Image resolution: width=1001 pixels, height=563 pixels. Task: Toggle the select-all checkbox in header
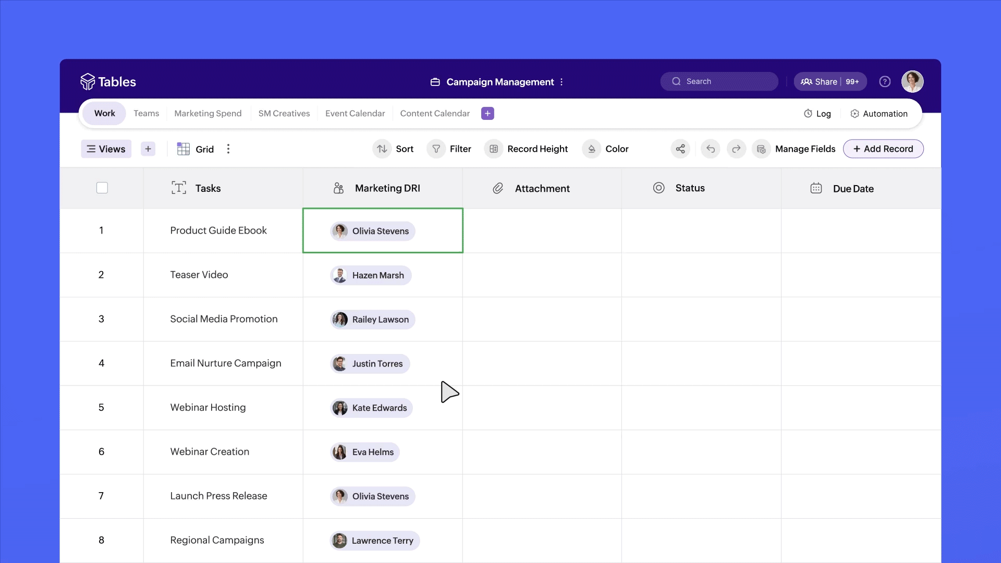click(102, 188)
